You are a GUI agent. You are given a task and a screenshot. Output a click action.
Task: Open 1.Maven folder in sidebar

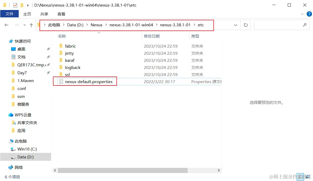click(26, 81)
